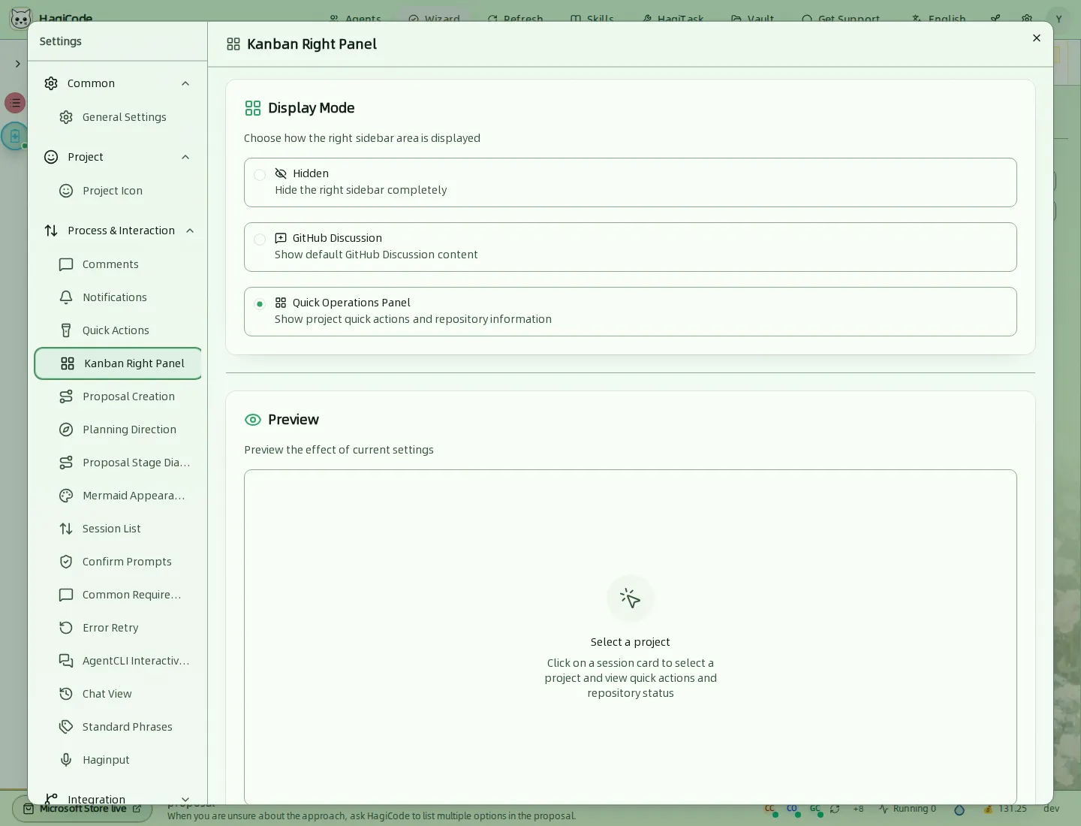Click the Haginput microphone icon

pyautogui.click(x=66, y=760)
